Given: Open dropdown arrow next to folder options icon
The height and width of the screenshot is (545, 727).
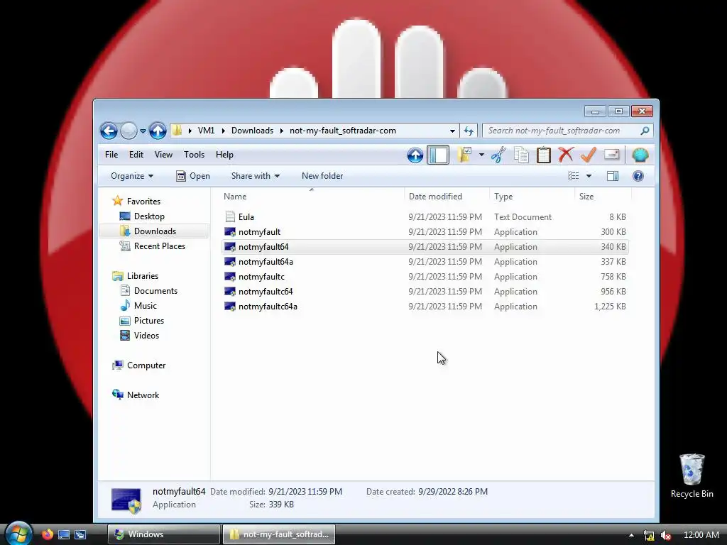Looking at the screenshot, I should 481,155.
